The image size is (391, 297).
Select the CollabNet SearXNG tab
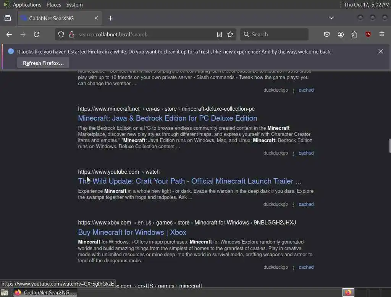pyautogui.click(x=60, y=18)
